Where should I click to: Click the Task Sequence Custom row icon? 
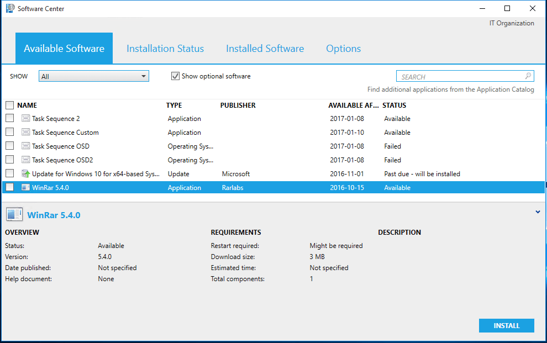[x=25, y=132]
